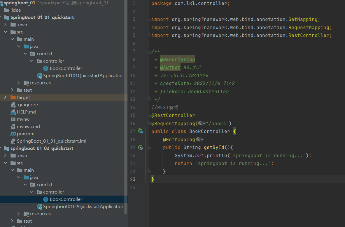Click the com.lkl package icon in springboot_01_02_quickstart
Screen dimensions: 345x227
33,185
